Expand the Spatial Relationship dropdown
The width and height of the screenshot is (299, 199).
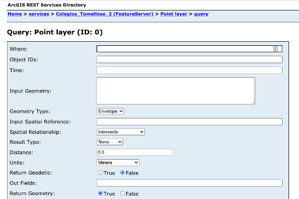(x=120, y=132)
